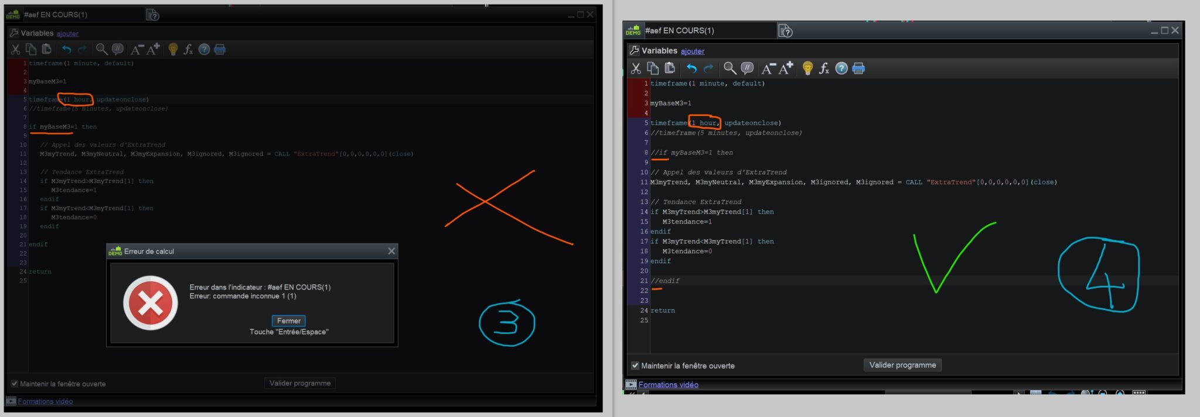1200x417 pixels.
Task: Click help document icon in left window title bar
Action: (152, 15)
